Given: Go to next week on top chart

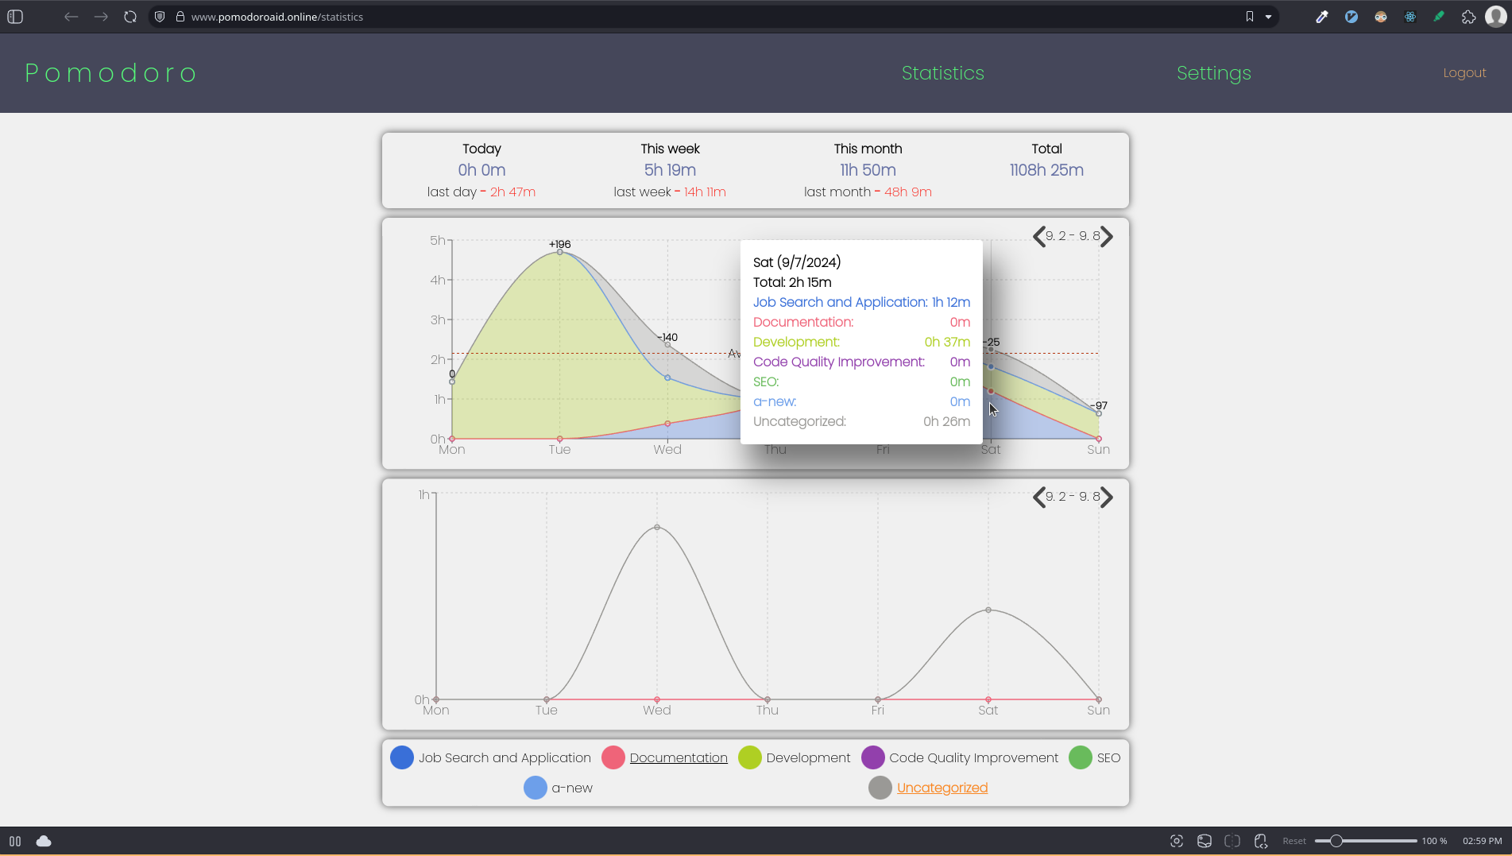Looking at the screenshot, I should point(1107,236).
